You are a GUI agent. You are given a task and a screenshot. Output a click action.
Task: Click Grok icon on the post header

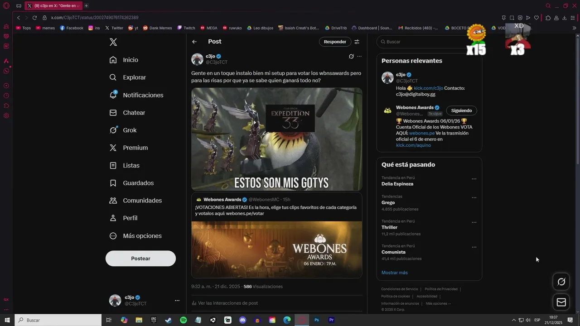click(351, 57)
